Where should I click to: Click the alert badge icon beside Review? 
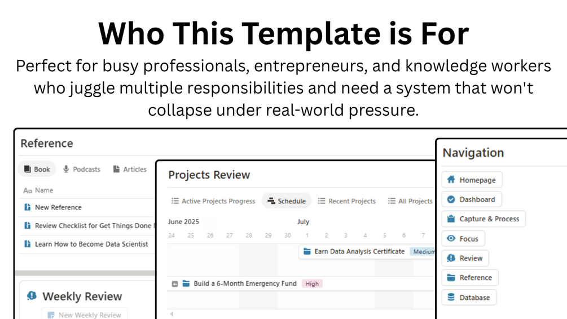coord(451,258)
